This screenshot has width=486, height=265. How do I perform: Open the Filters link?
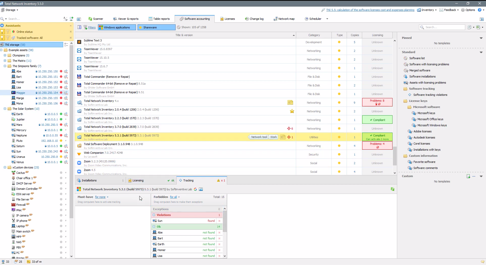click(x=92, y=27)
